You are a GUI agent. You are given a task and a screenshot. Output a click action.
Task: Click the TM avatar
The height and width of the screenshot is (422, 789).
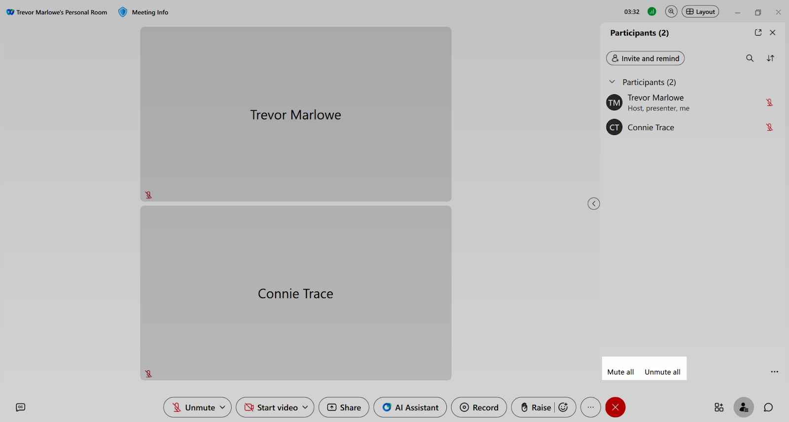(x=614, y=103)
